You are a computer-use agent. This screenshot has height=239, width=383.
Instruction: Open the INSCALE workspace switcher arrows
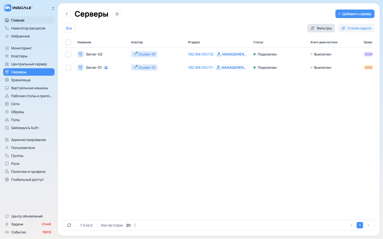[53, 8]
